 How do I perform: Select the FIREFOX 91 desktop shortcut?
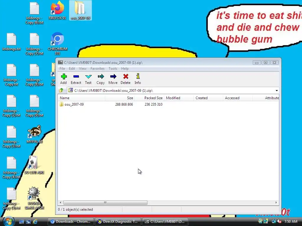click(x=57, y=11)
